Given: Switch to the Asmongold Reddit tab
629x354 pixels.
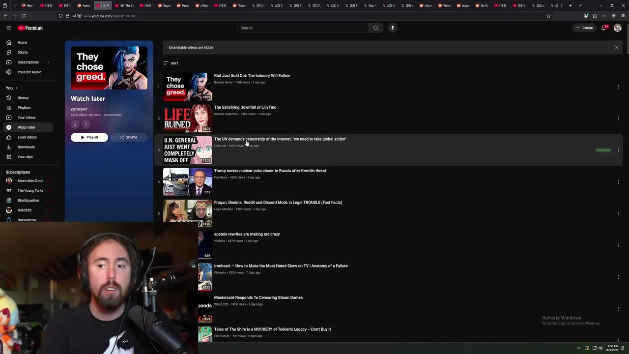Looking at the screenshot, I should (x=84, y=5).
